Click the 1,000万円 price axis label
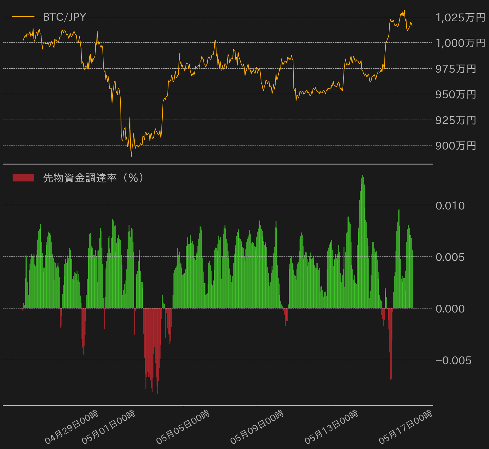 tap(460, 43)
